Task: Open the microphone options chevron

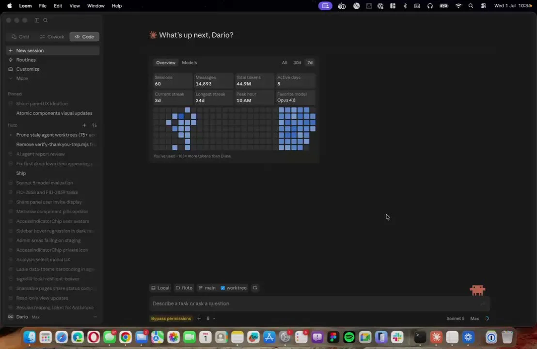Action: [214, 318]
